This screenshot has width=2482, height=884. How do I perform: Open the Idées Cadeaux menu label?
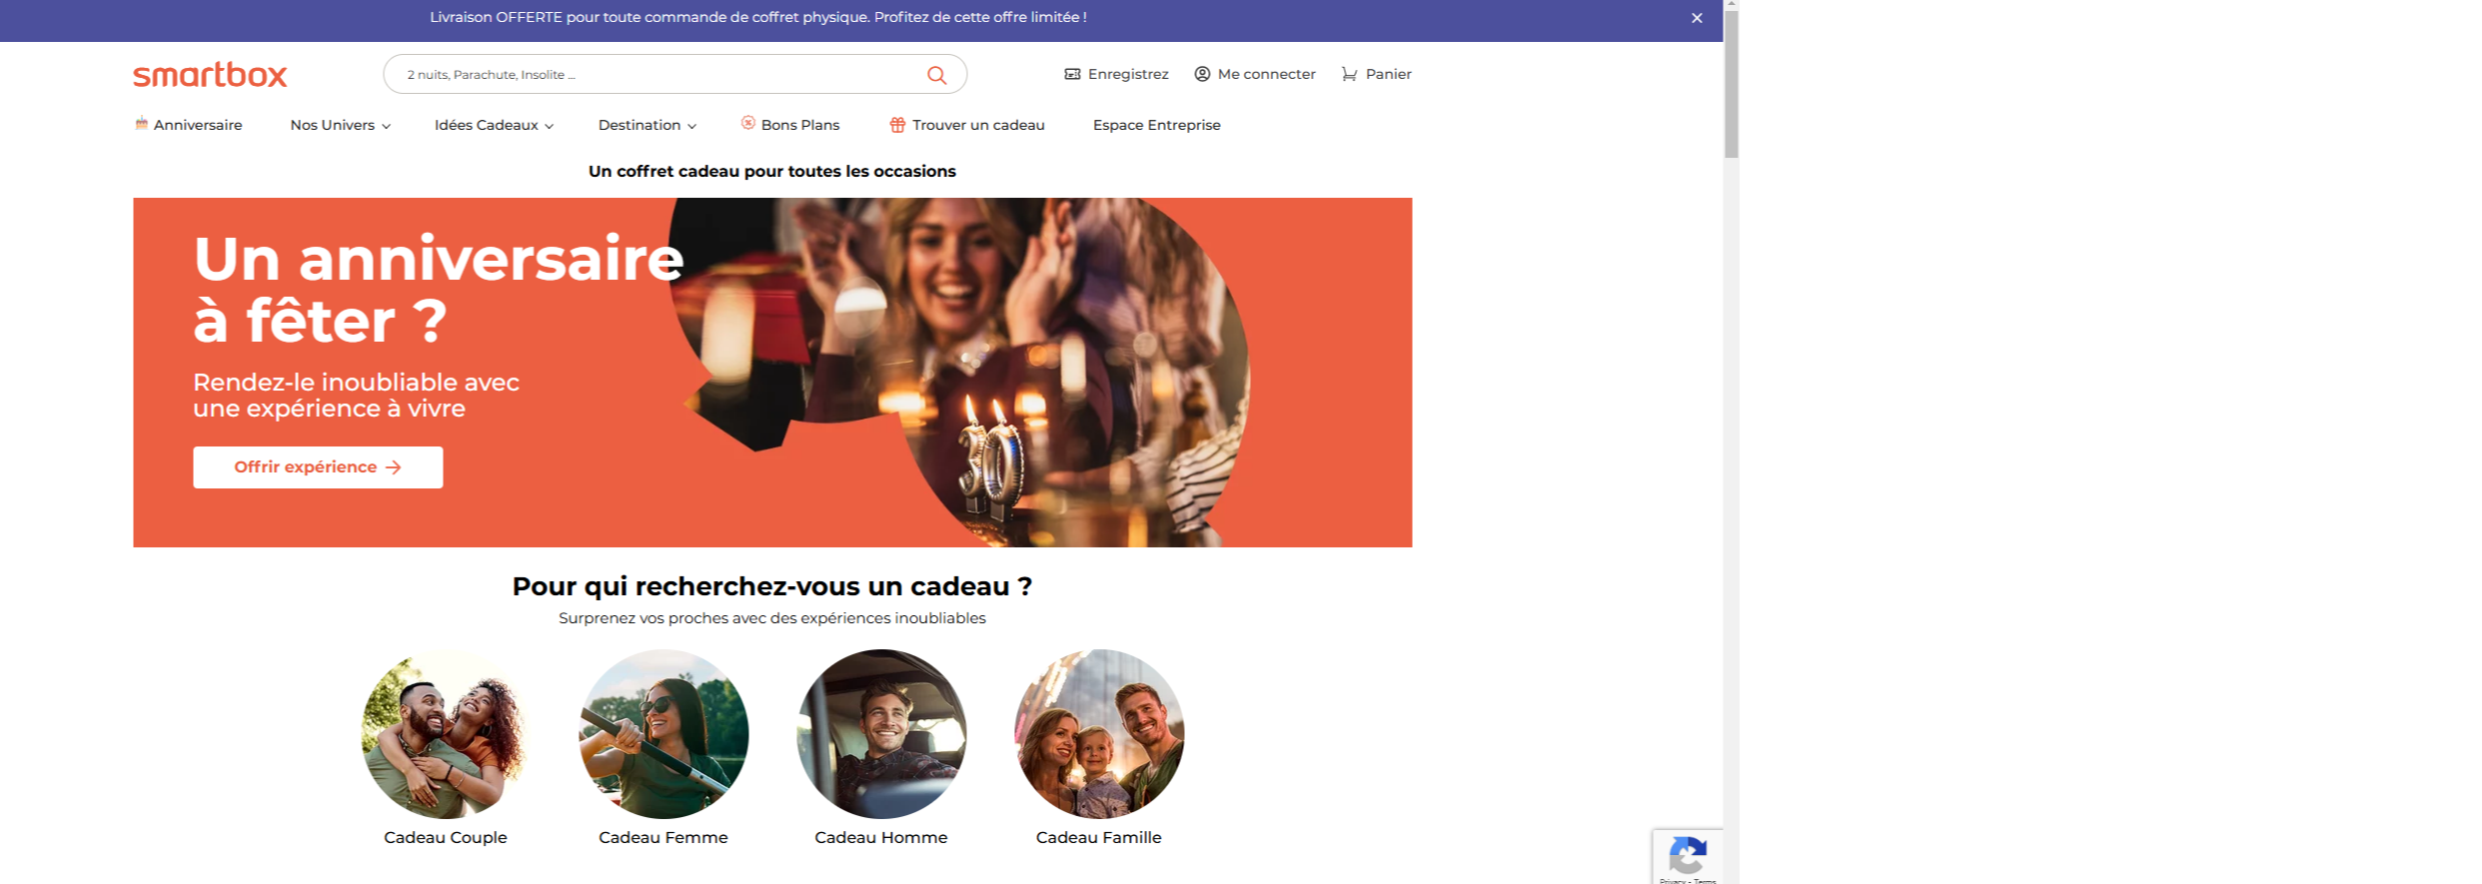[487, 125]
